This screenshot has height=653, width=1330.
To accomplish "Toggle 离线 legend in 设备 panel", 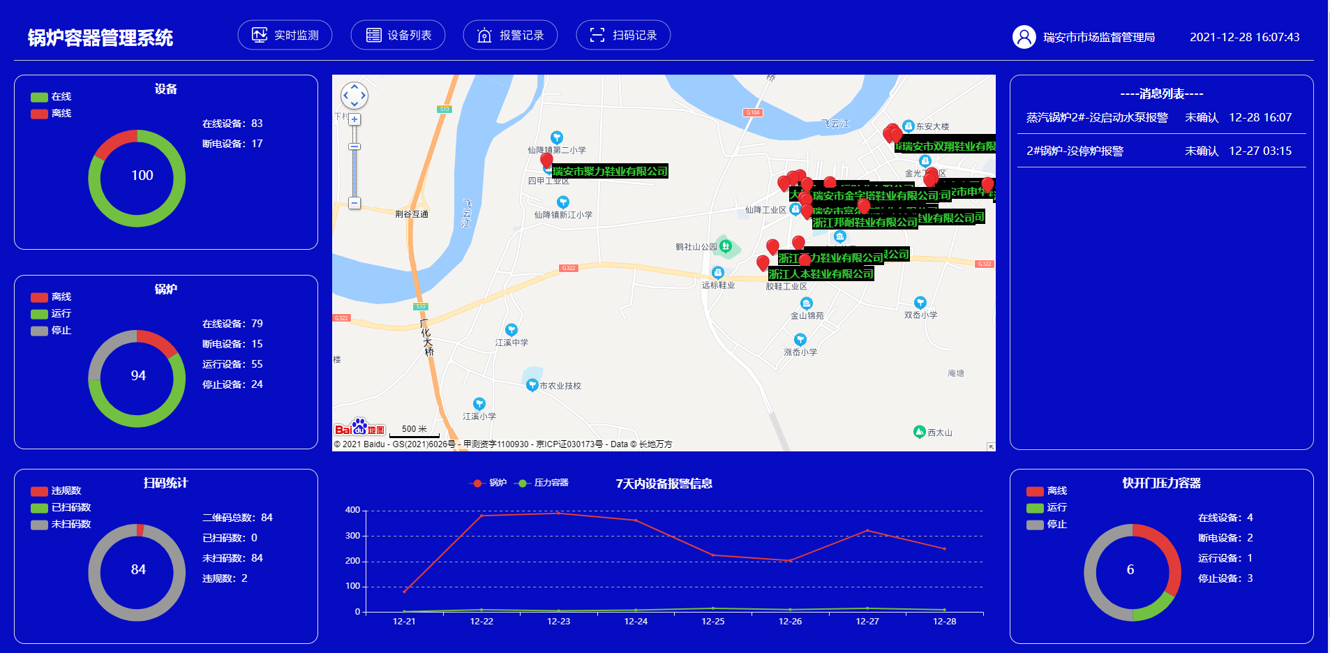I will [51, 114].
